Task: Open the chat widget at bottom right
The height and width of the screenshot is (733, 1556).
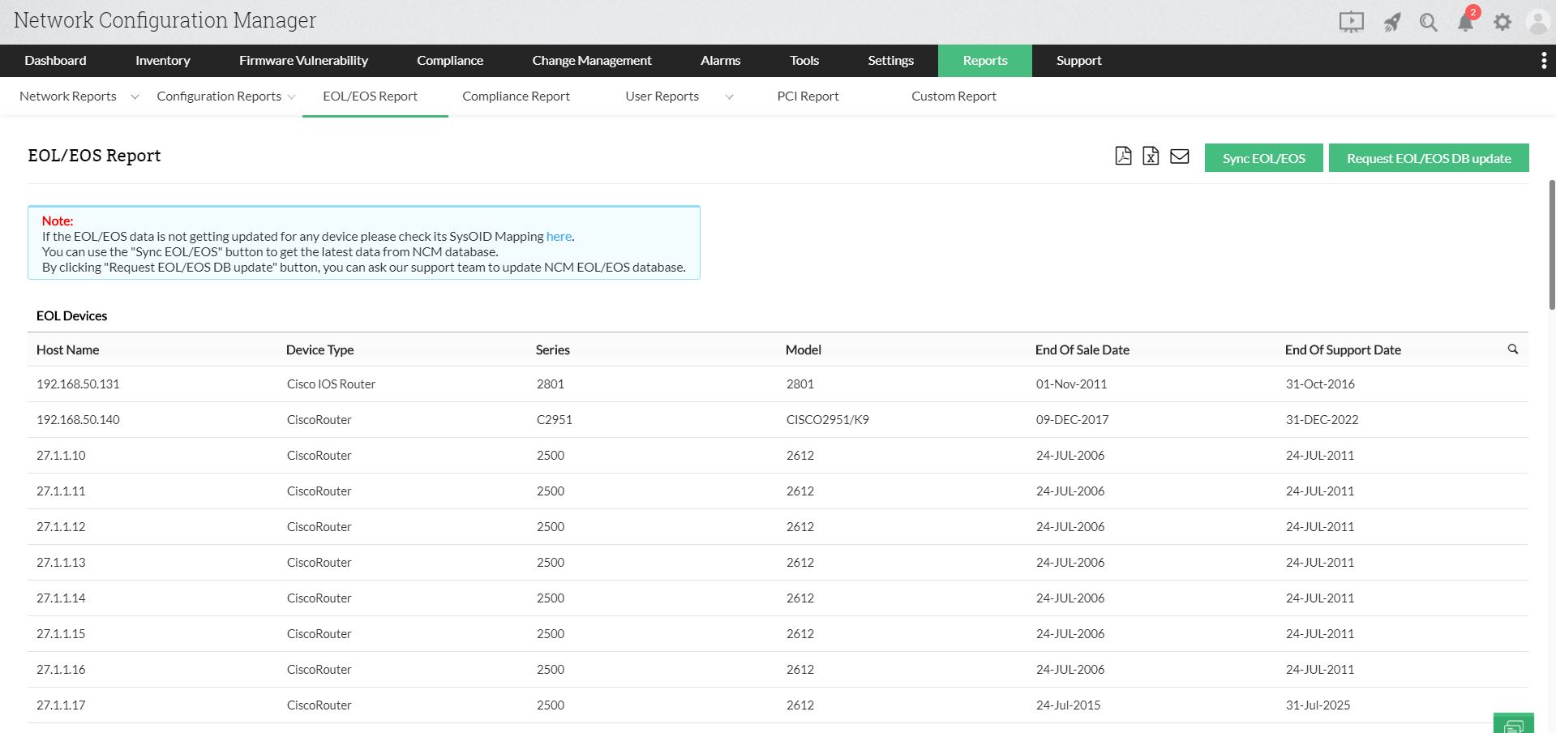Action: 1515,724
